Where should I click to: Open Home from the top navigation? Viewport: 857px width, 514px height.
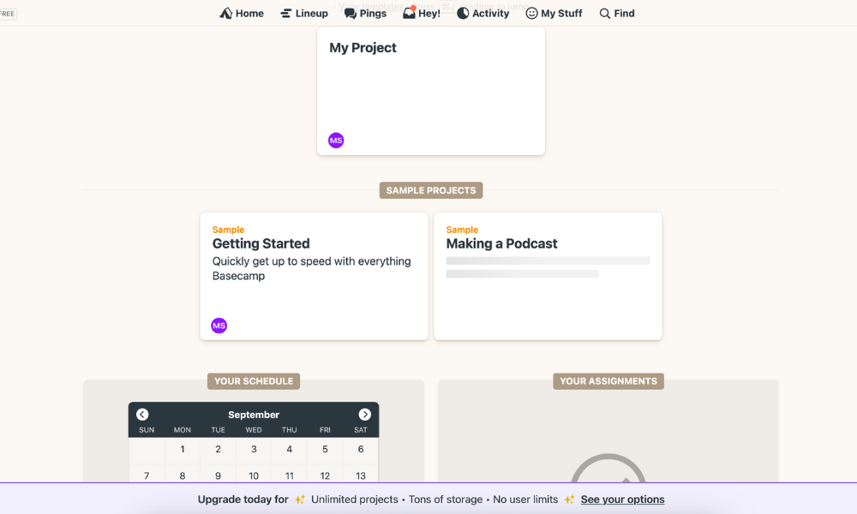pos(242,14)
